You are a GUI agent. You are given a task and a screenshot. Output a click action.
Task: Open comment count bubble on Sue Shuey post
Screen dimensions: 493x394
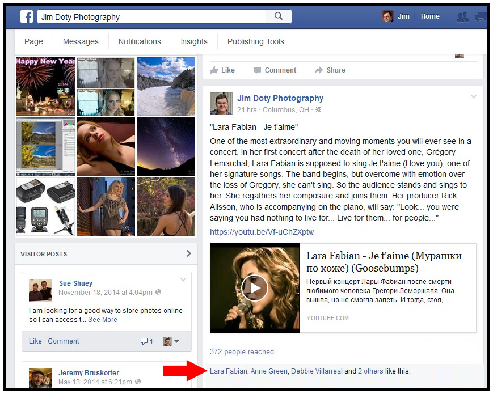[x=146, y=341]
